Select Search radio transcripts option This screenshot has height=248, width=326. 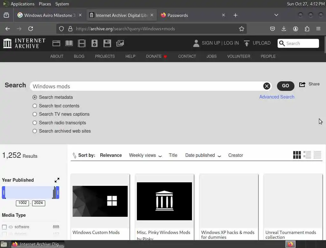click(35, 123)
